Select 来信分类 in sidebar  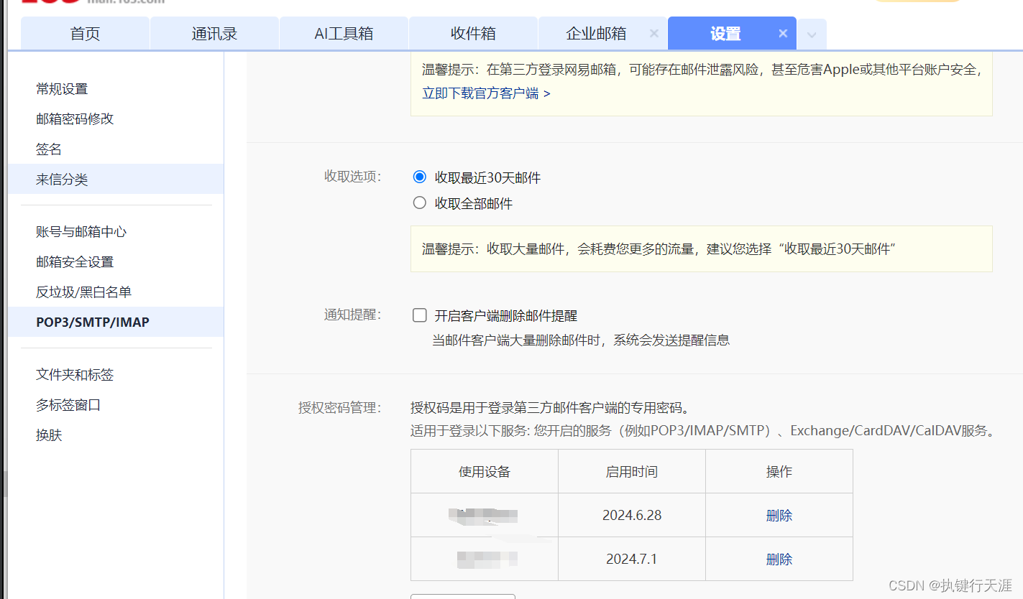tap(116, 179)
